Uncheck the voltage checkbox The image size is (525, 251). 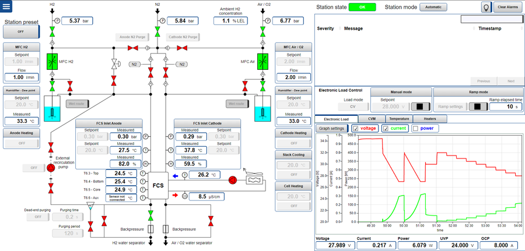pos(356,128)
